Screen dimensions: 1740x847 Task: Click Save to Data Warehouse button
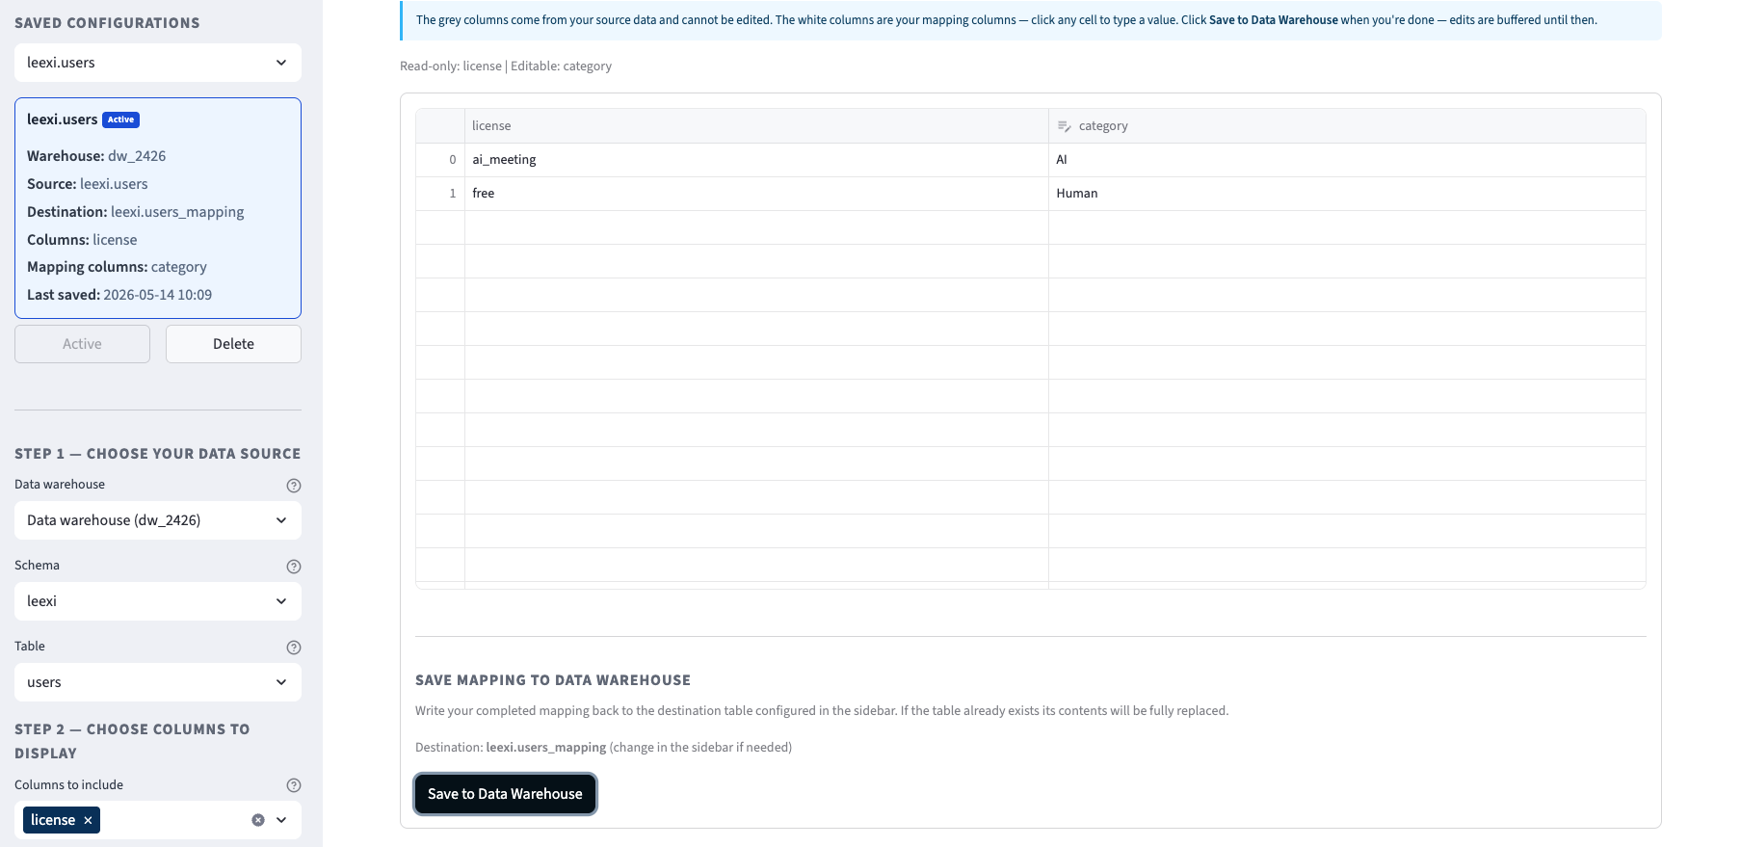tap(505, 794)
